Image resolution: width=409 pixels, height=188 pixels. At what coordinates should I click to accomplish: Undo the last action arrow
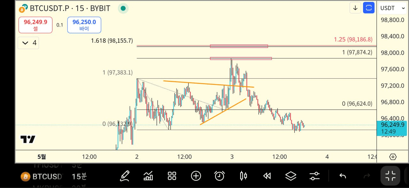click(343, 176)
